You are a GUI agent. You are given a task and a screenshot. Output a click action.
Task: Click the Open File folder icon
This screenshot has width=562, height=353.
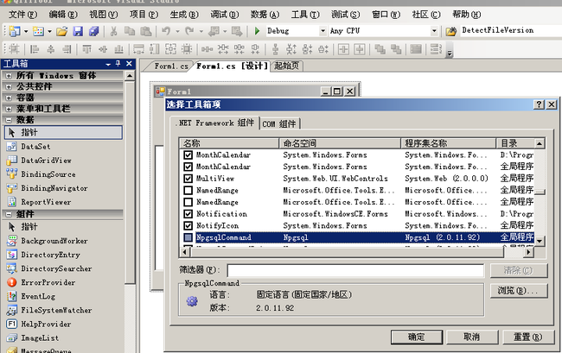[61, 31]
